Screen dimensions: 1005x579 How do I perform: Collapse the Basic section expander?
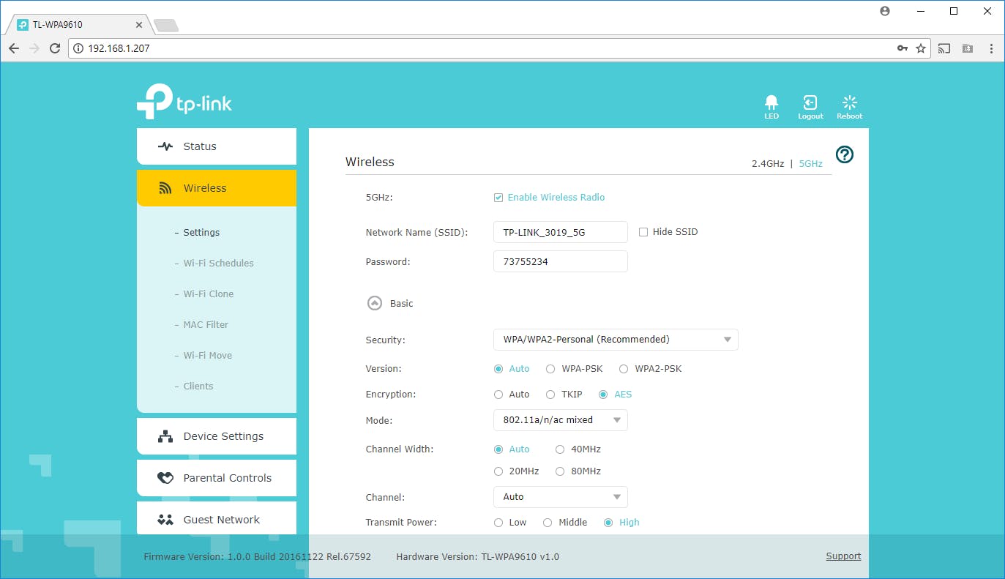click(x=374, y=303)
